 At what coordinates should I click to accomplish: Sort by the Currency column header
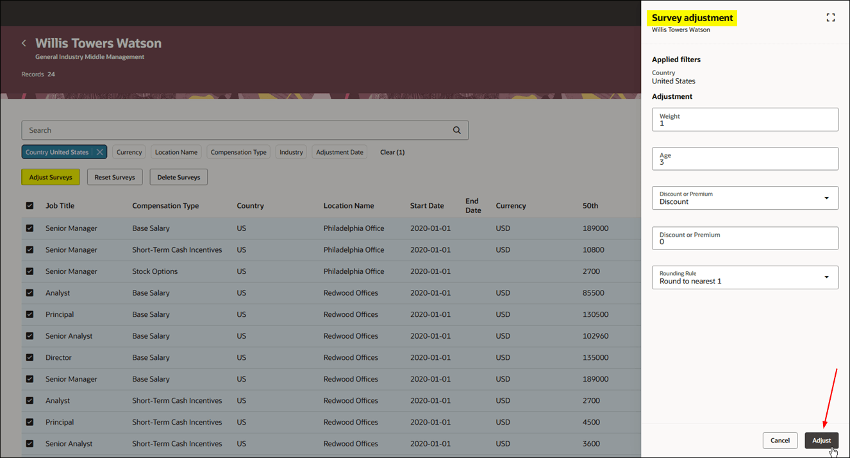(x=511, y=206)
